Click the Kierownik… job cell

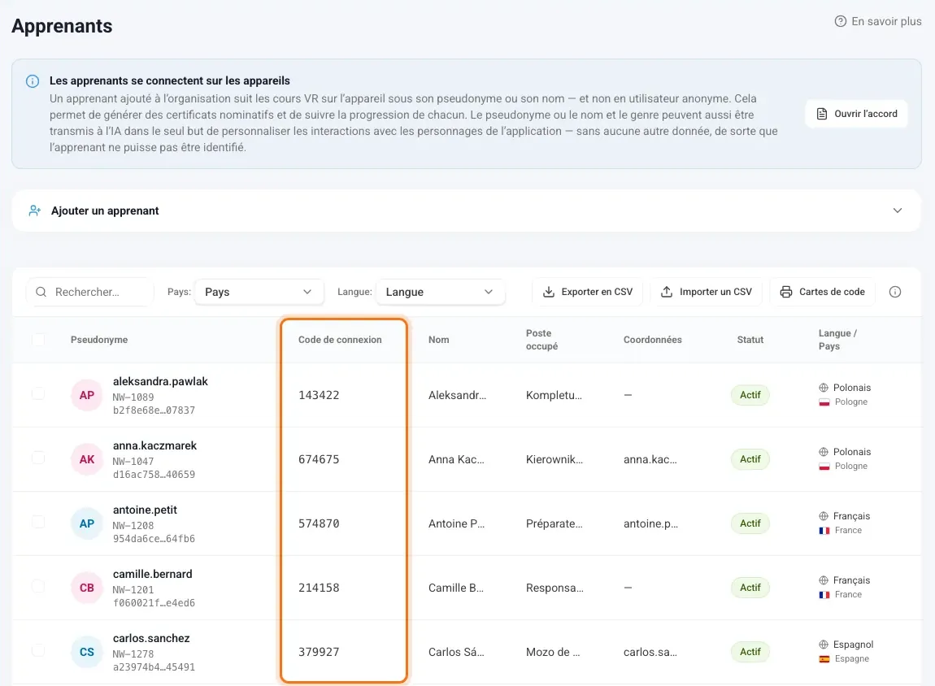click(554, 459)
